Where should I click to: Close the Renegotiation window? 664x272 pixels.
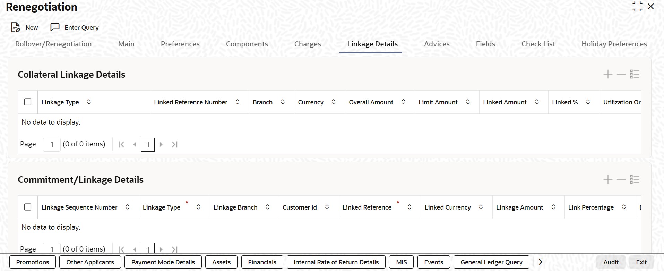point(651,7)
